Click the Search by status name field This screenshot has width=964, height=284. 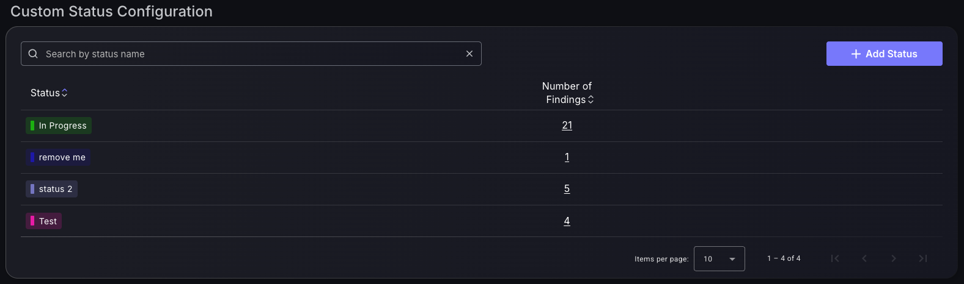[x=251, y=54]
